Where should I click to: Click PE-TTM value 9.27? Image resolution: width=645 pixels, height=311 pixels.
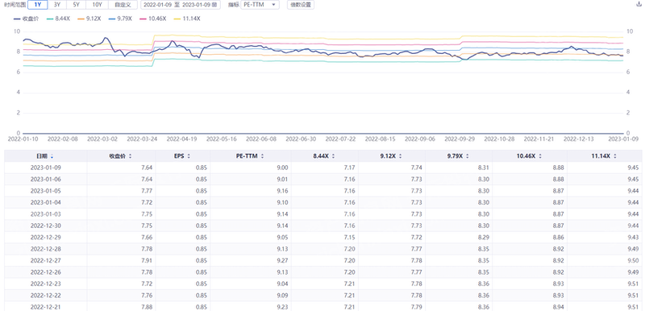click(x=282, y=260)
